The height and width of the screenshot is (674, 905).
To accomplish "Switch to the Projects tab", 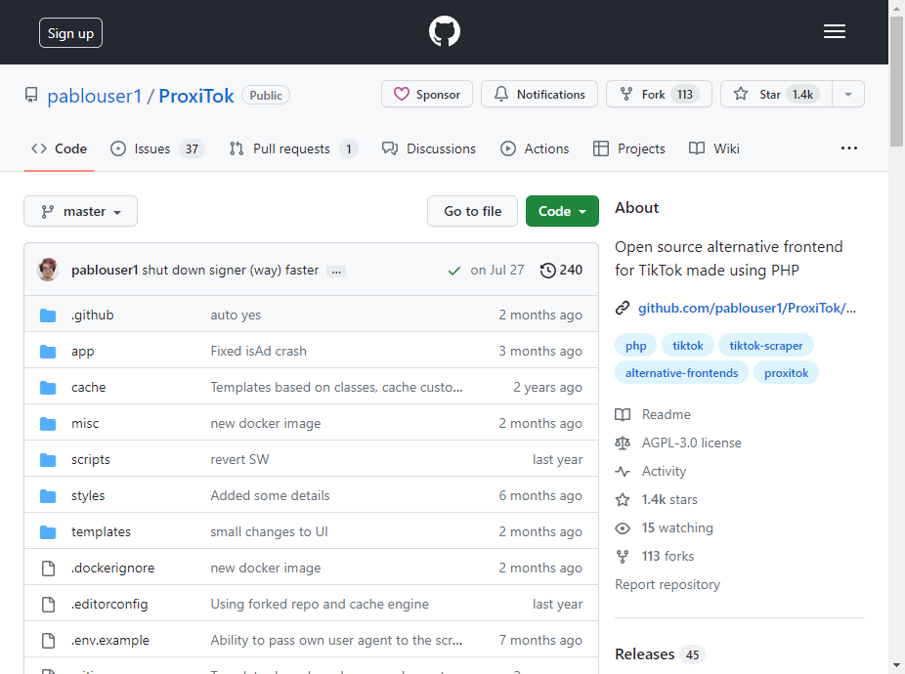I will (629, 148).
